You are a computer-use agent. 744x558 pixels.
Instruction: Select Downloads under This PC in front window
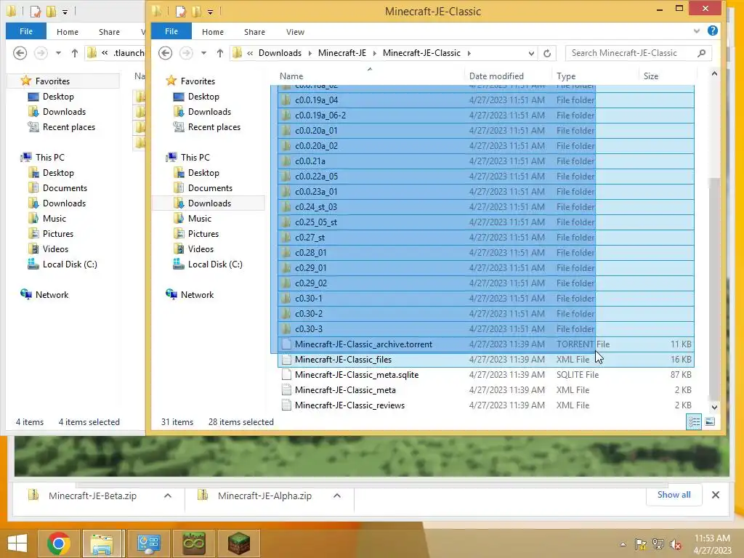coord(209,203)
